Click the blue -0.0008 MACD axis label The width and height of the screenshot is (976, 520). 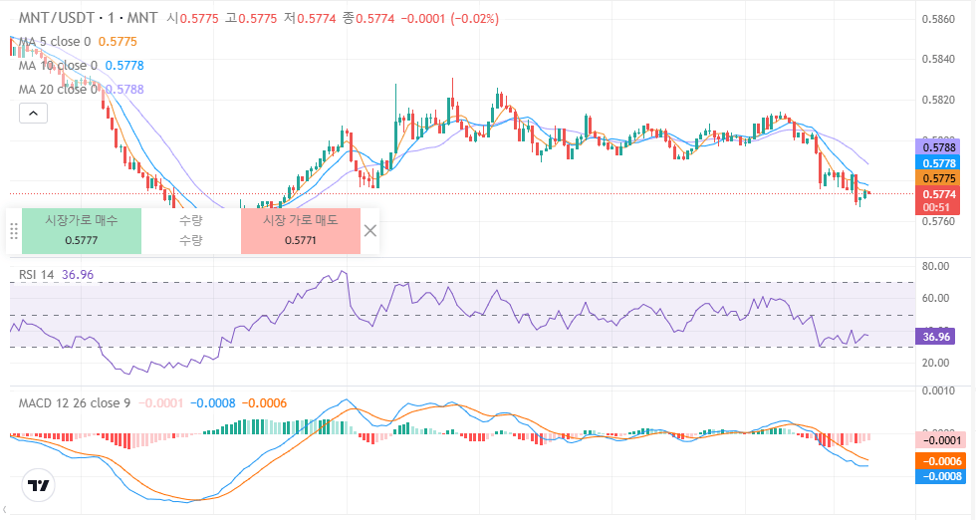tap(940, 476)
